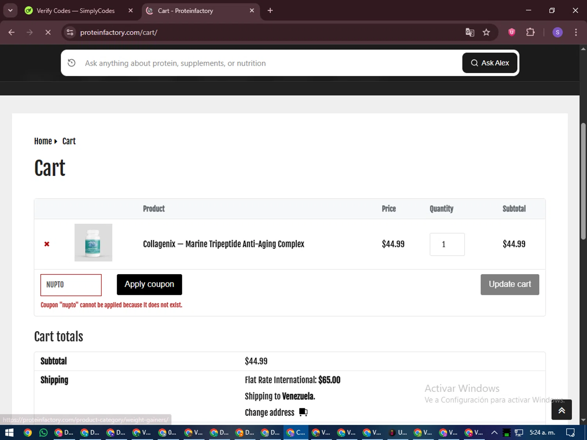This screenshot has height=440, width=587.
Task: Click the Flat Rate International $65.00 text
Action: pyautogui.click(x=292, y=380)
